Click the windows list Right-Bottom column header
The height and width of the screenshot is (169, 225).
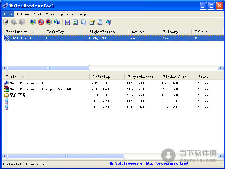tap(142, 77)
